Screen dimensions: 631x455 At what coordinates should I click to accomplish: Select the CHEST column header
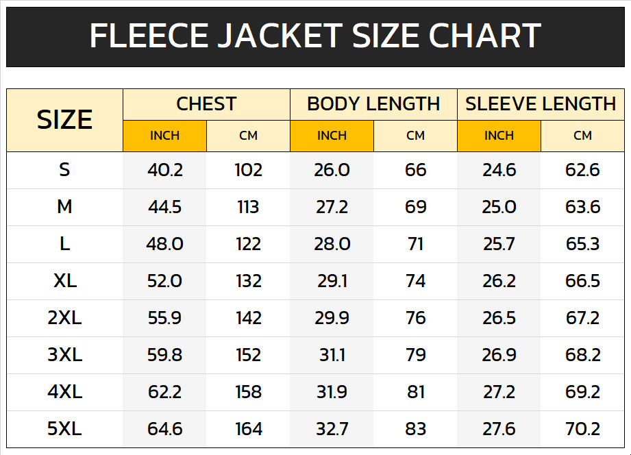click(206, 104)
